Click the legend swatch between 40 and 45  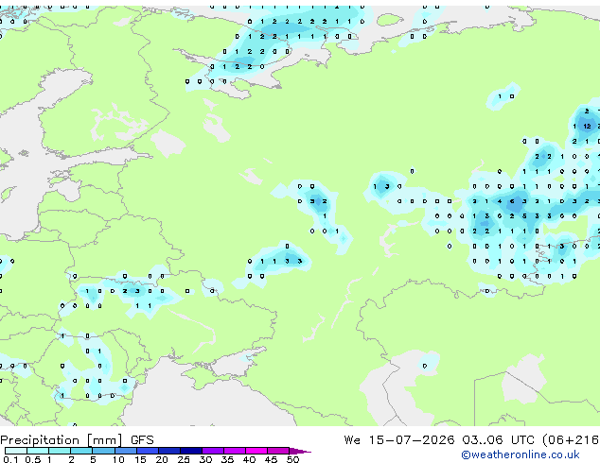[x=256, y=451]
